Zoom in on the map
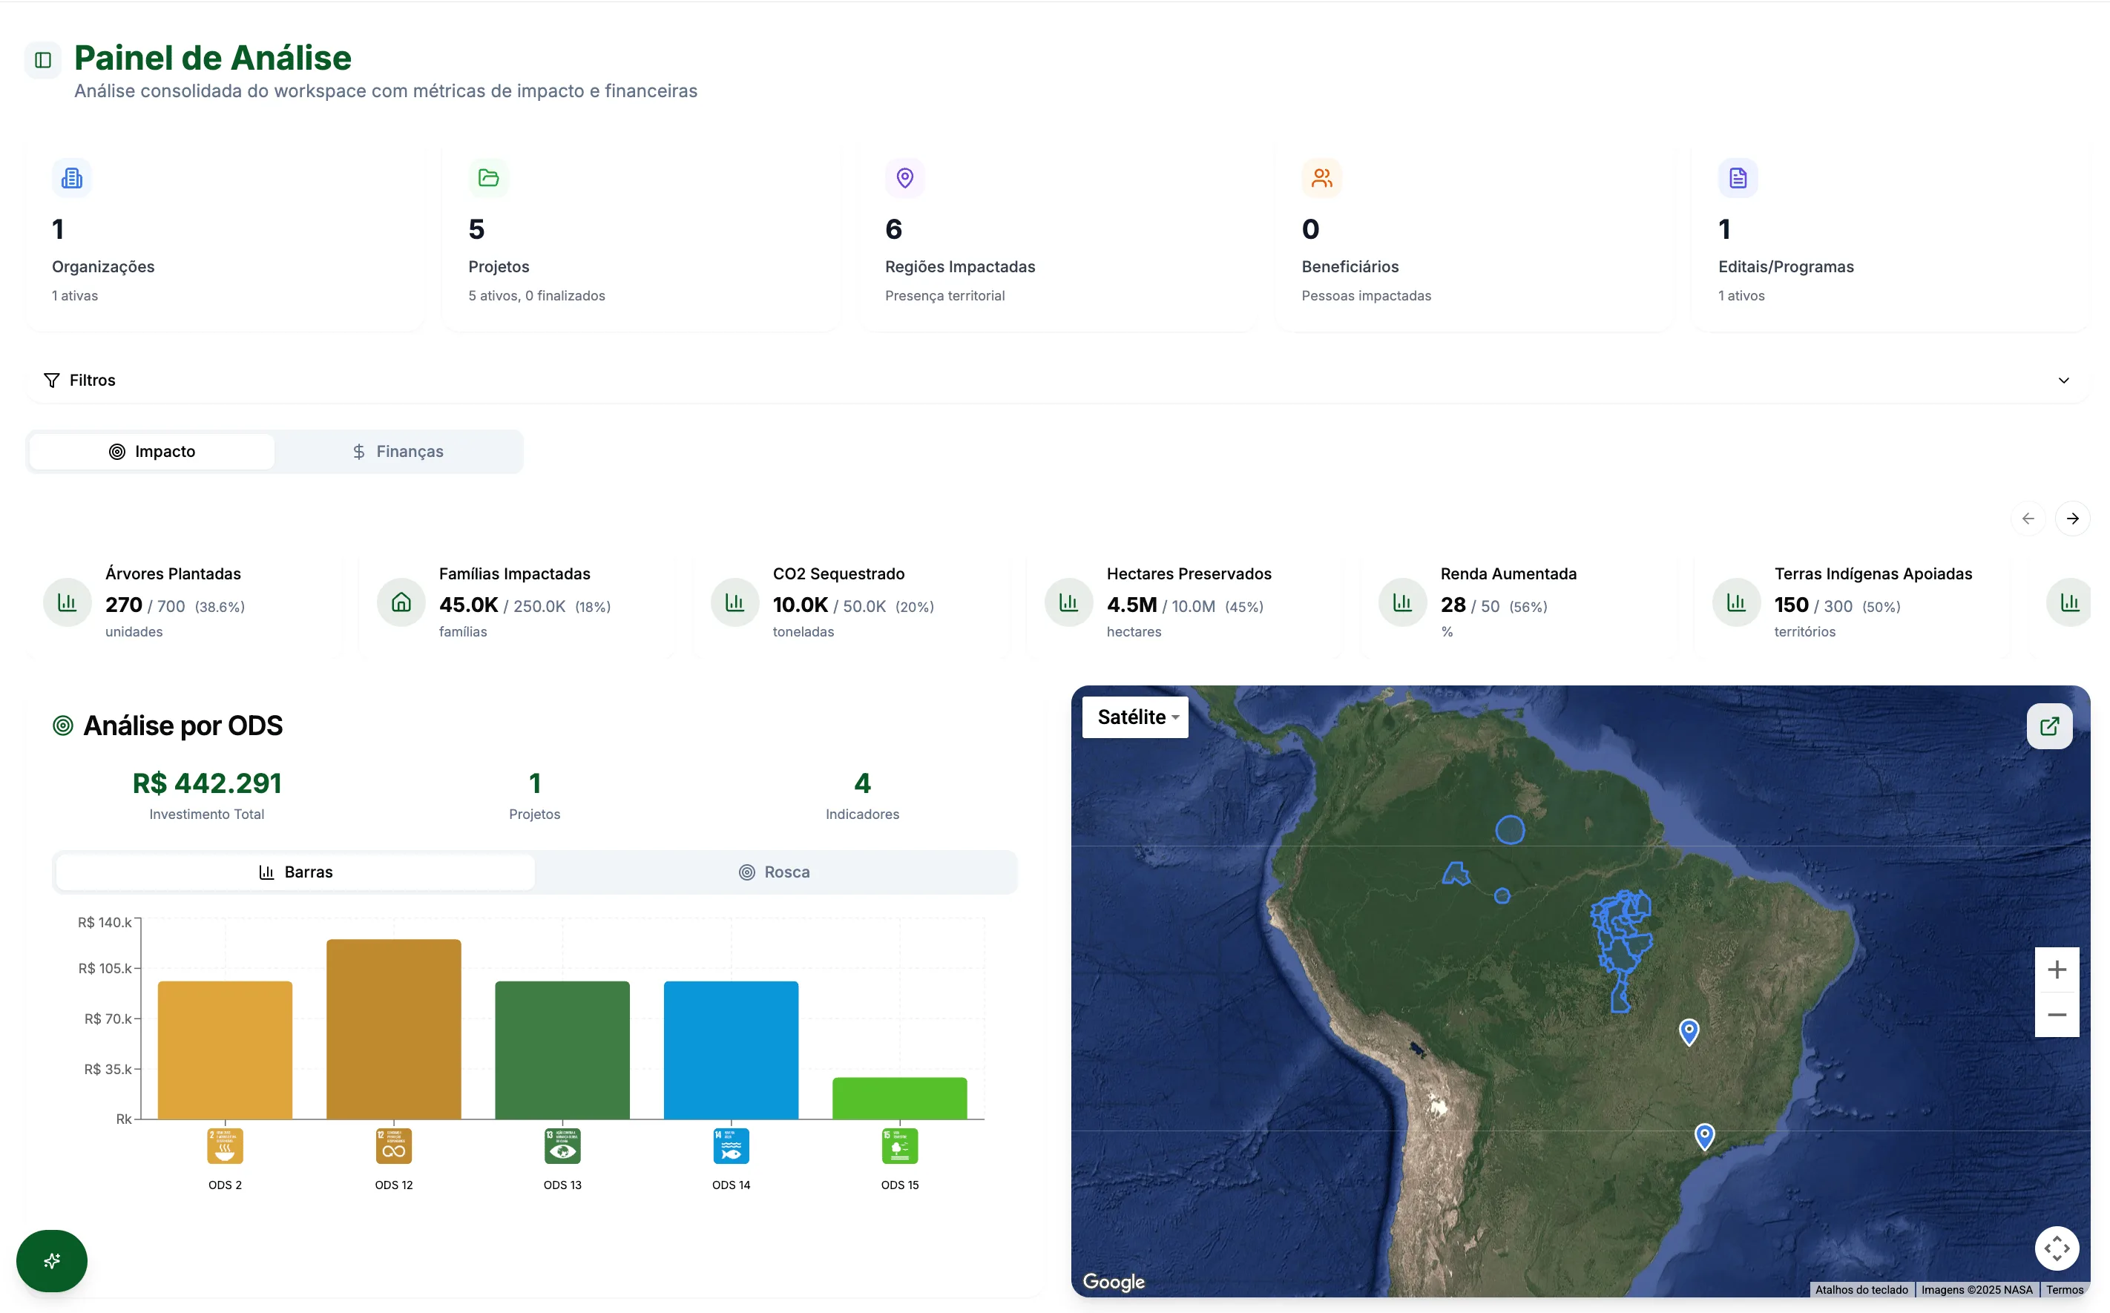The height and width of the screenshot is (1313, 2110). click(2056, 969)
